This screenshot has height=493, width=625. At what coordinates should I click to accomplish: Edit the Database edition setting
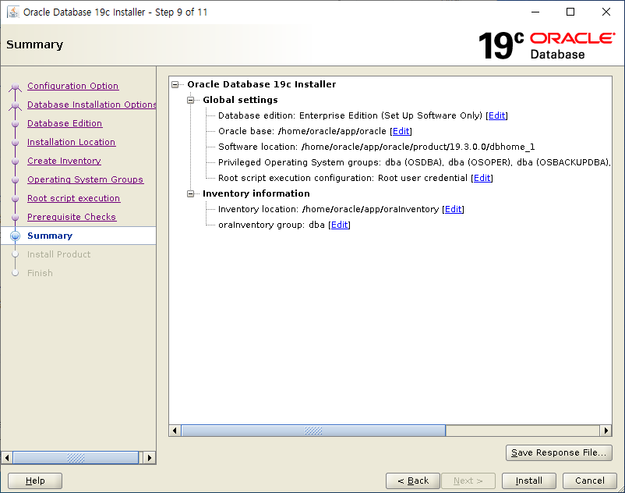pyautogui.click(x=496, y=115)
